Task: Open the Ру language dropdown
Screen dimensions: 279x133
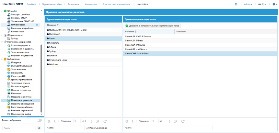Action: pos(262,4)
